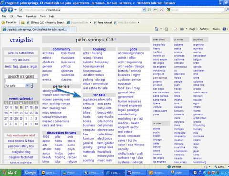This screenshot has height=176, width=229.
Task: Open the Tools menu in menu bar
Action: tap(43, 16)
